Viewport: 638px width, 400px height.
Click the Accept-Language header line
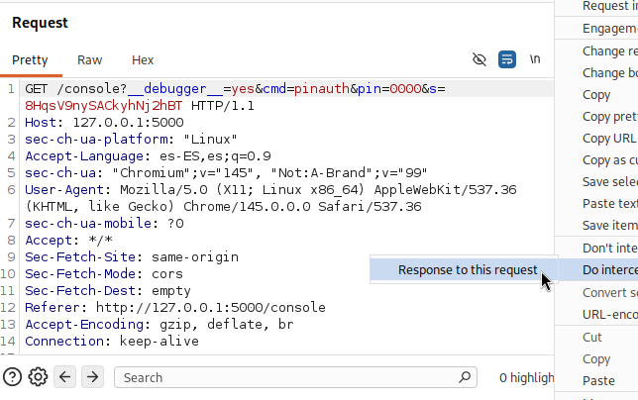pos(148,156)
